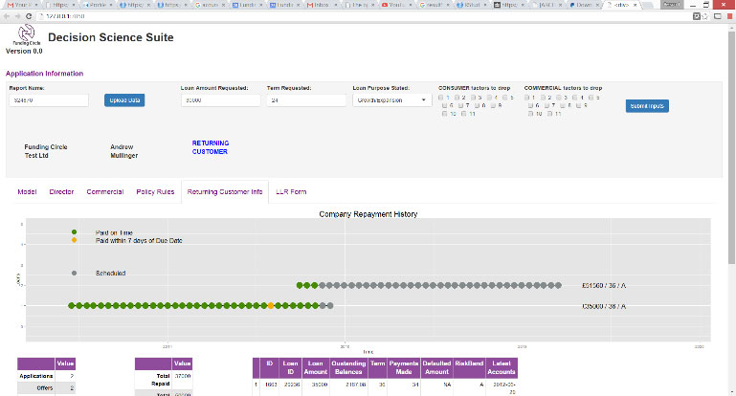Click the RETURNING CUSTOMER text
This screenshot has height=396, width=736.
point(211,147)
